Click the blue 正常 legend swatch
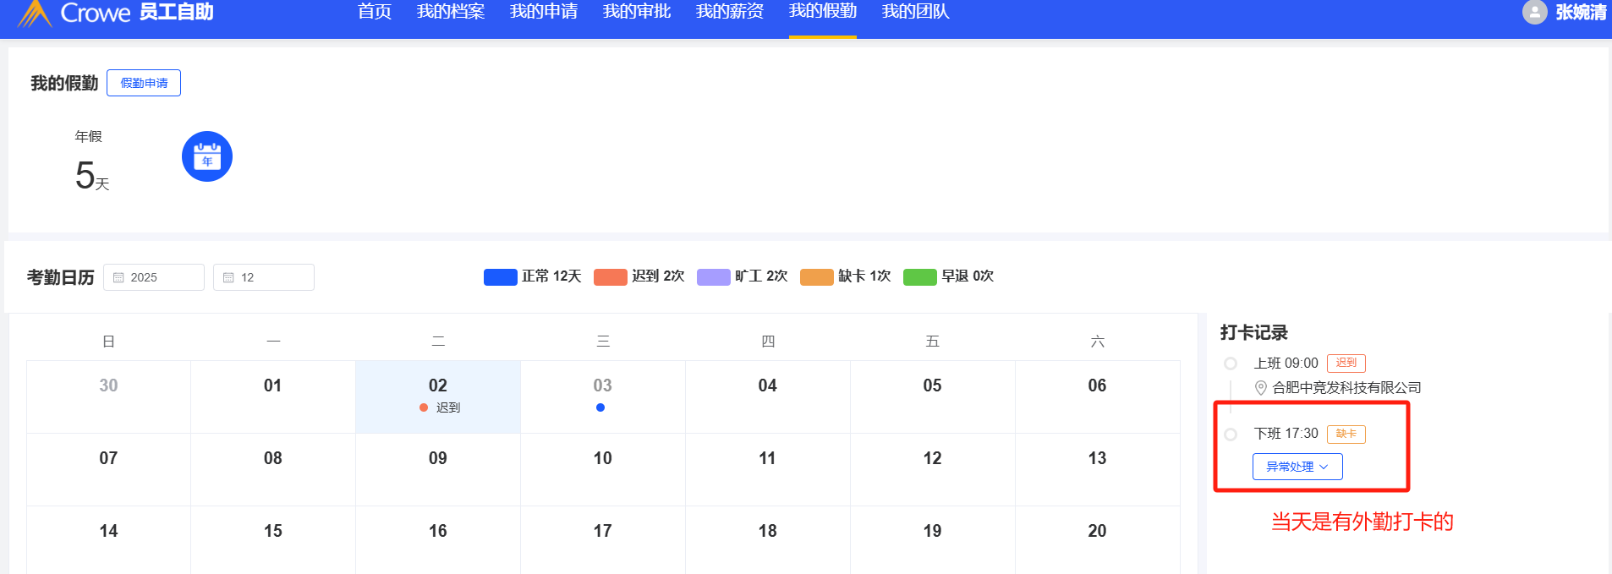Viewport: 1612px width, 574px height. pyautogui.click(x=501, y=277)
